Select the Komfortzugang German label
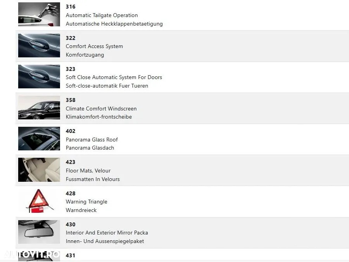This screenshot has height=262, width=349. (x=85, y=55)
